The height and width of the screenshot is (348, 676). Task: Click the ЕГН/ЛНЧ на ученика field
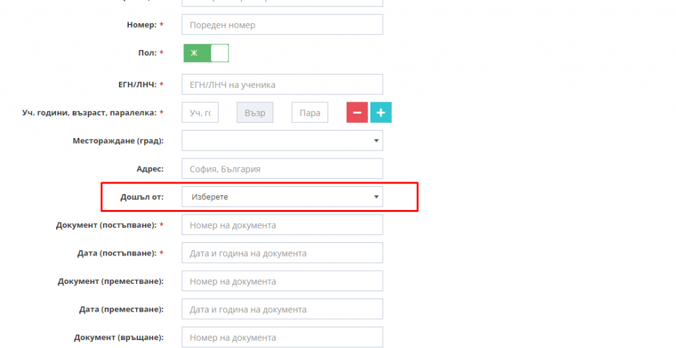(x=282, y=85)
